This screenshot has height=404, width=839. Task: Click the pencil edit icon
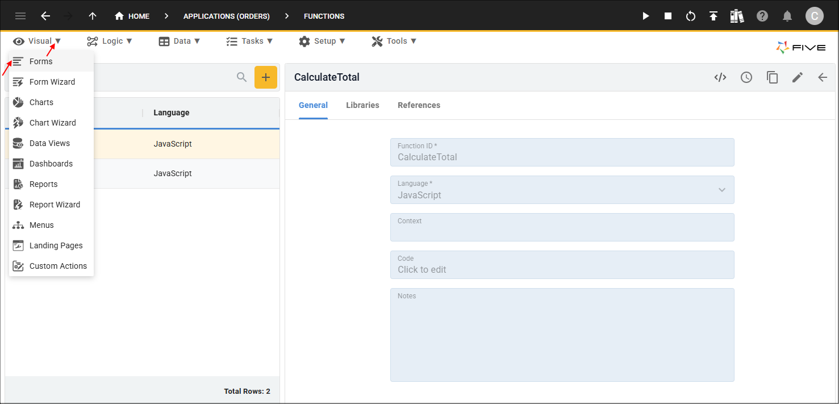click(798, 77)
